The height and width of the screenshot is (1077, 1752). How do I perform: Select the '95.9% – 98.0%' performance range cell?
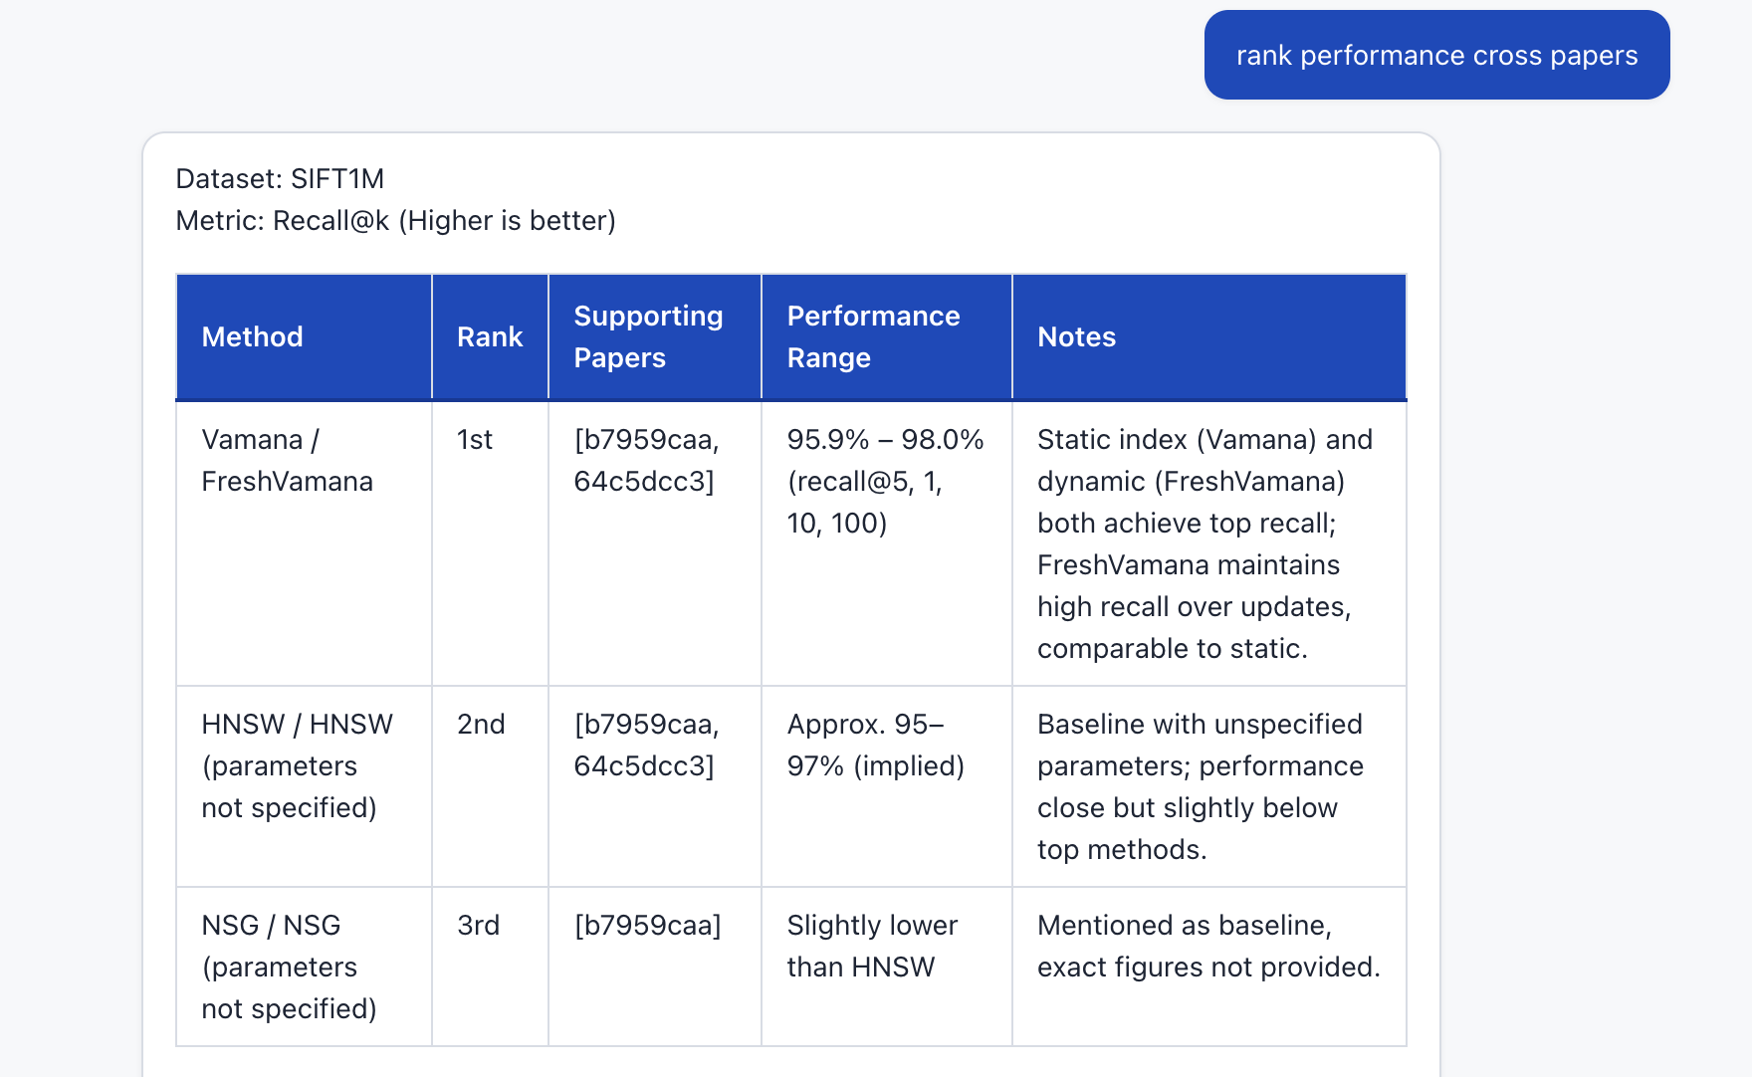pos(885,481)
